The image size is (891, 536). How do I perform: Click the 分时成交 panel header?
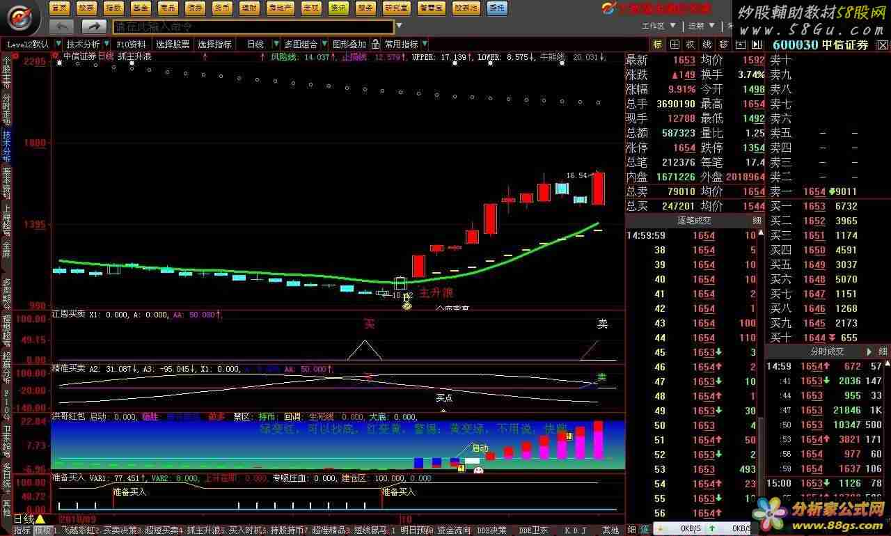(827, 352)
